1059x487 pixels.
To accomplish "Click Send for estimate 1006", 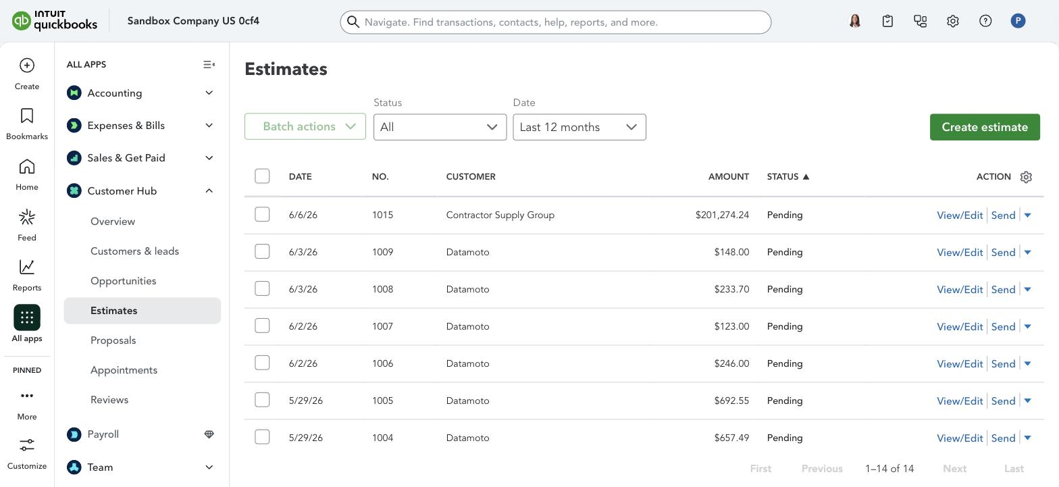I will [x=1003, y=364].
